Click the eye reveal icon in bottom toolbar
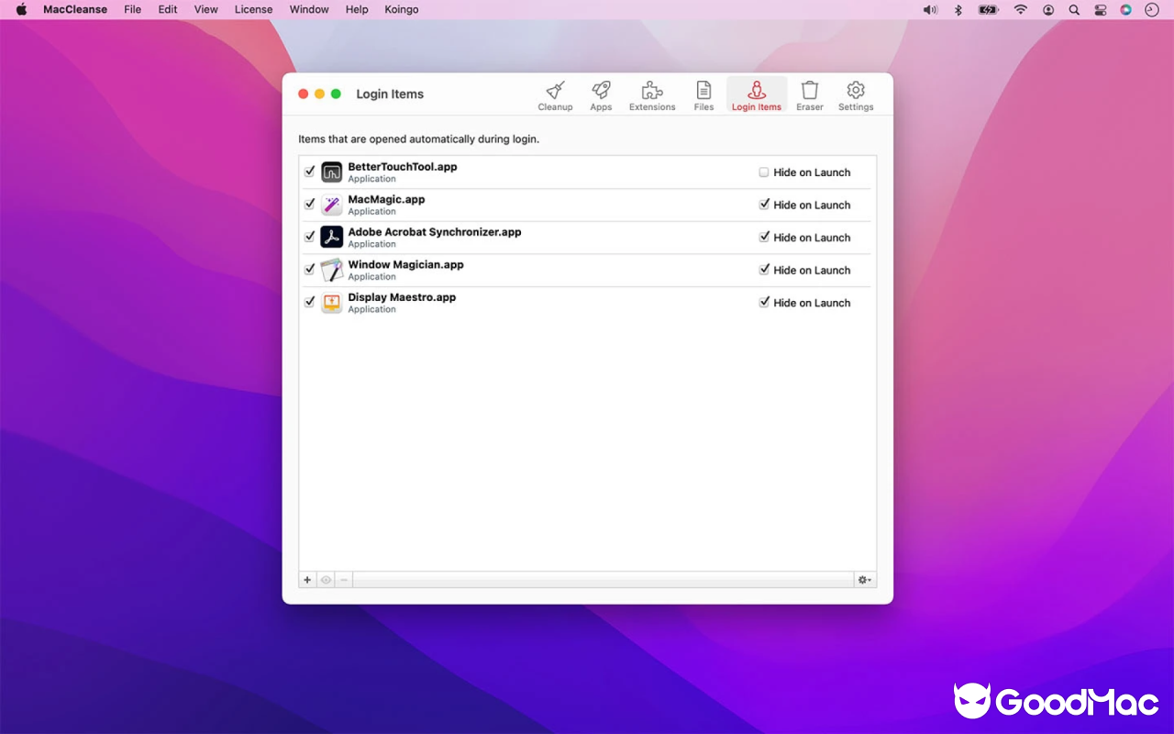 pos(326,579)
